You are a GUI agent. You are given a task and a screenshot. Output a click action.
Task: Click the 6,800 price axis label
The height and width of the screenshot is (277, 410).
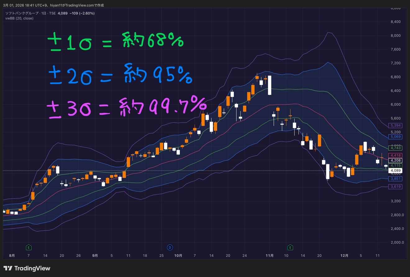coord(395,77)
